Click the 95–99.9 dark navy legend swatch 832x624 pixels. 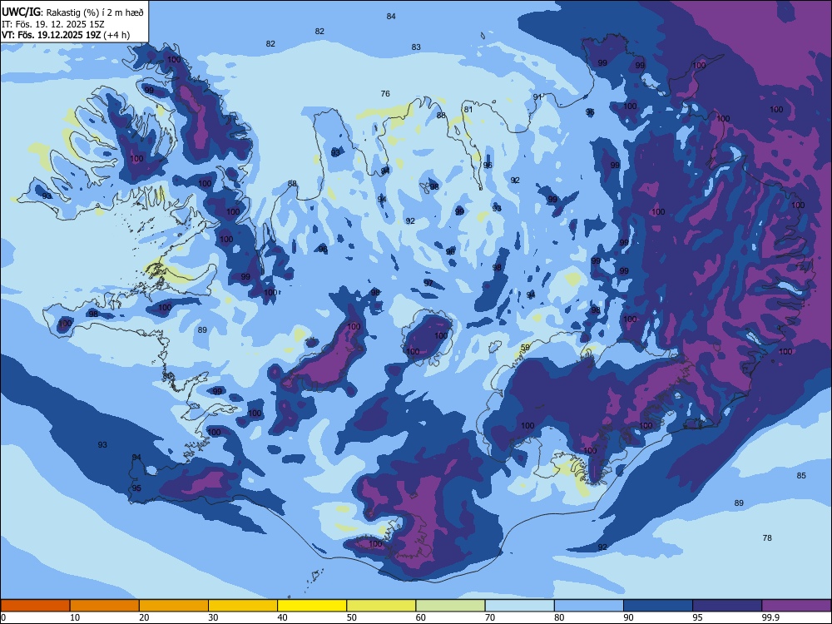[x=727, y=606]
